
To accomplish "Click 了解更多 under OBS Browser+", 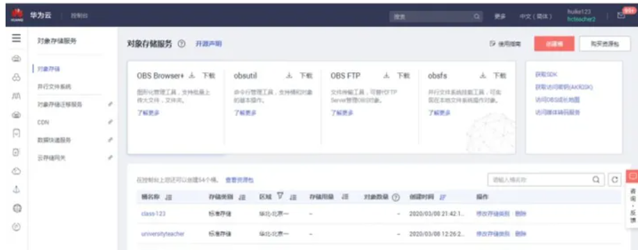I will coord(148,112).
